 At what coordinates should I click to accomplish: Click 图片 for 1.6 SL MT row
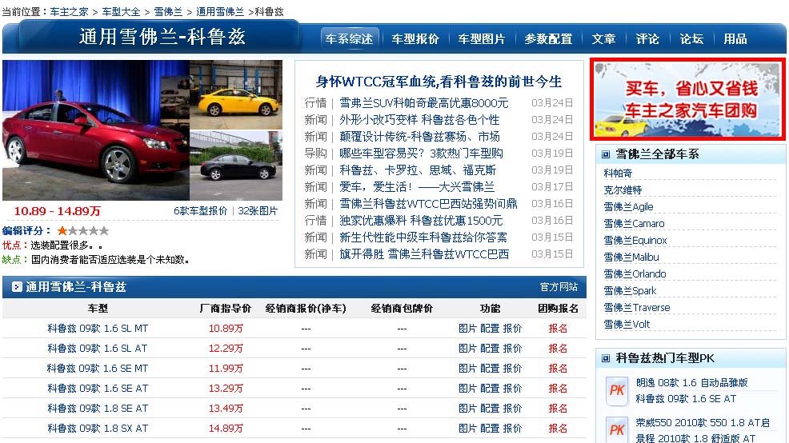[467, 329]
